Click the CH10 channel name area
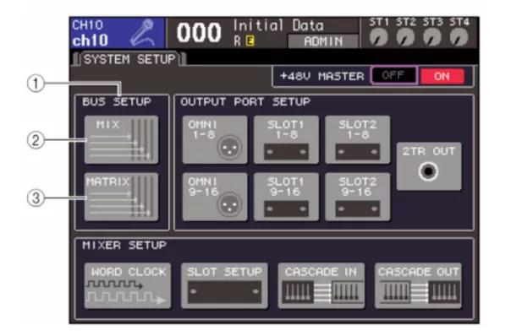This screenshot has height=336, width=511. 117,33
